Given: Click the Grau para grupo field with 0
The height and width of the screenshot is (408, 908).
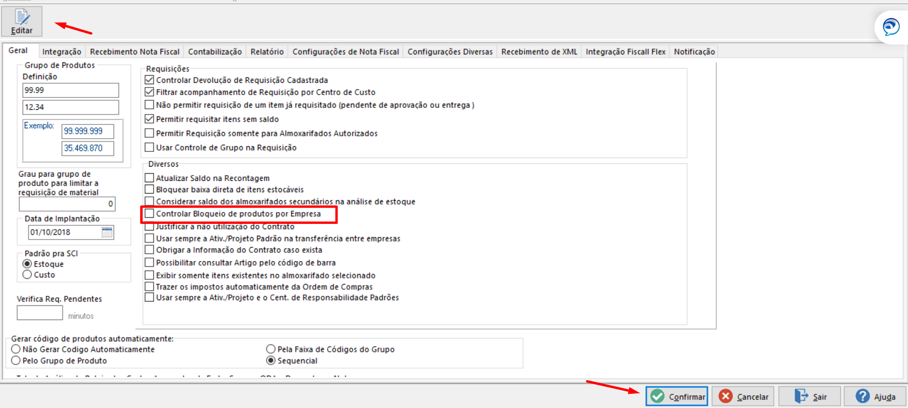Looking at the screenshot, I should point(67,204).
